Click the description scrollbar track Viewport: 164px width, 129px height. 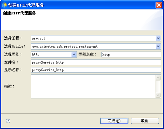pyautogui.click(x=158, y=86)
